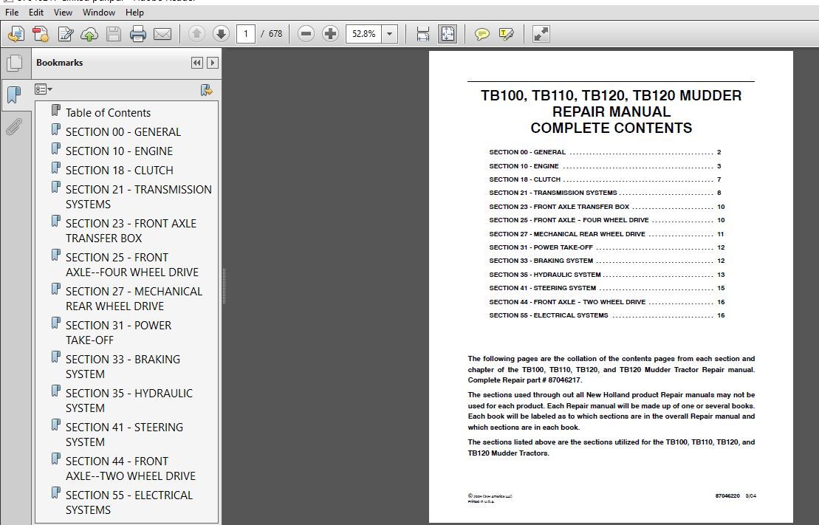Click the zoom out minus button
This screenshot has height=525, width=819.
point(306,34)
